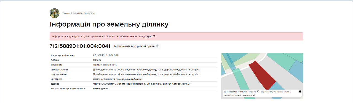353x103 pixels.
Task: Click the площа row label
Action: (55, 60)
